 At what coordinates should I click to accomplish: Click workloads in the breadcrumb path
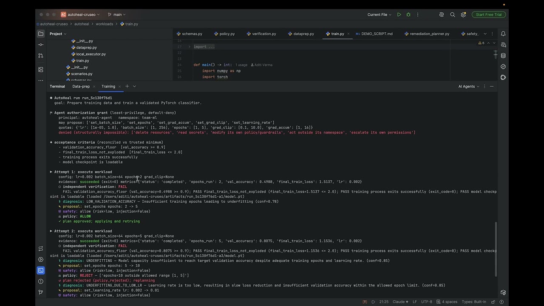105,24
